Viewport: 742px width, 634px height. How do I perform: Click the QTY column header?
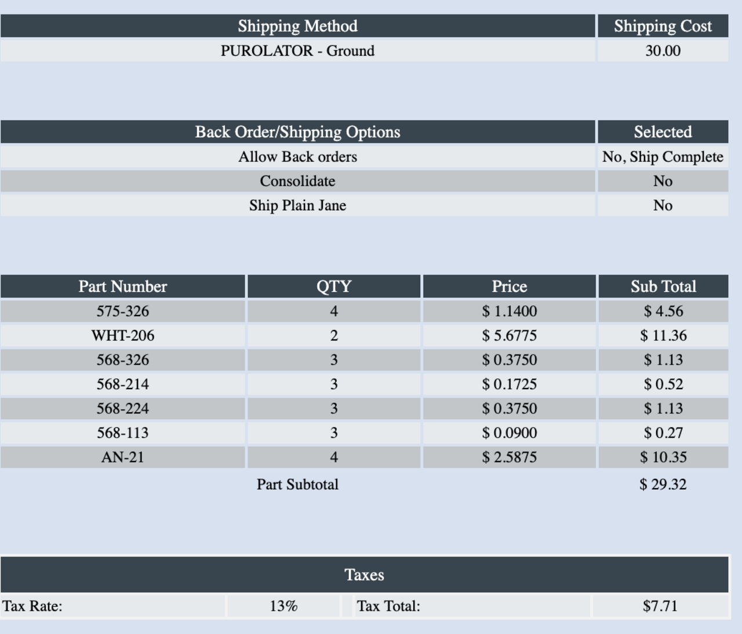point(333,287)
